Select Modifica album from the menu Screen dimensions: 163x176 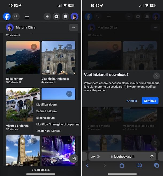46,105
